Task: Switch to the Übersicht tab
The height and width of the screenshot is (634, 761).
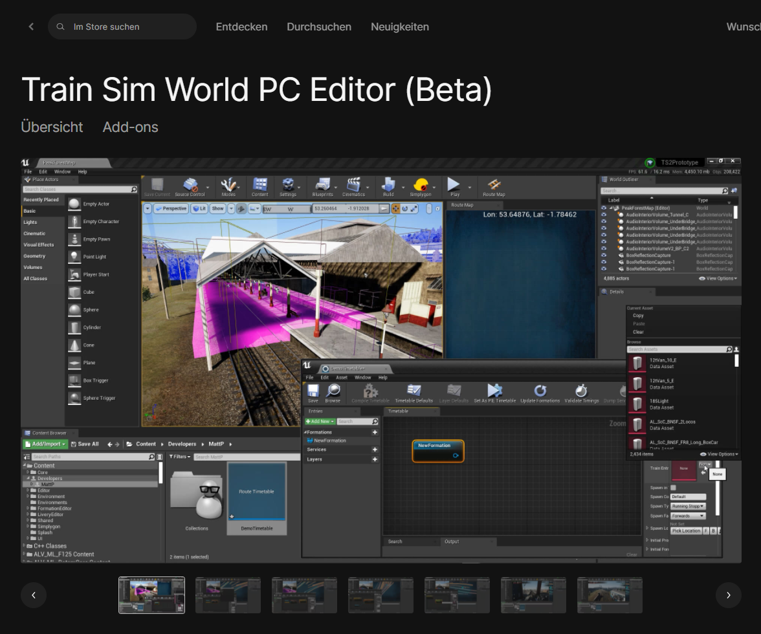Action: [52, 127]
